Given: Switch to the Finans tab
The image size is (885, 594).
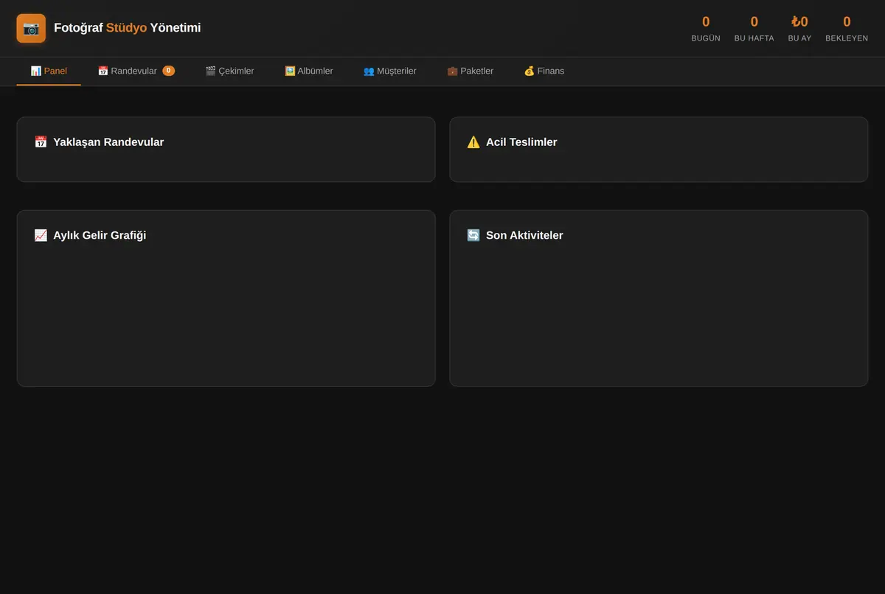Looking at the screenshot, I should (x=544, y=71).
